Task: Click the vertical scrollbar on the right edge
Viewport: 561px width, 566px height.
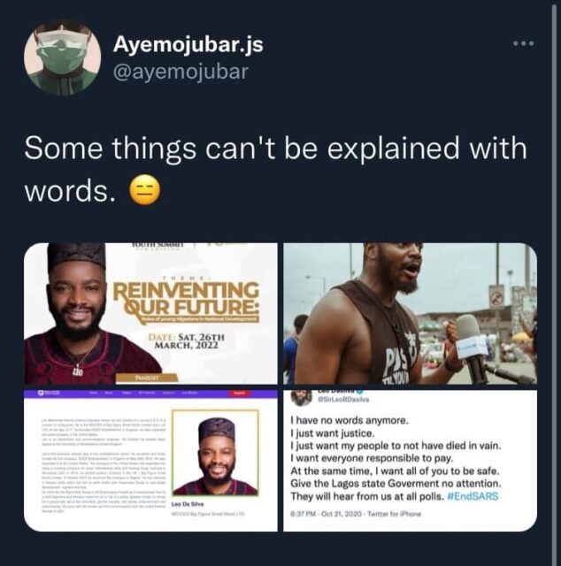Action: (x=555, y=283)
